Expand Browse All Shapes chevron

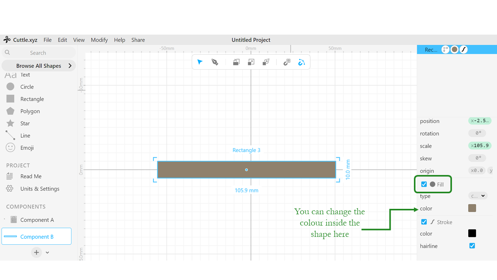tap(70, 66)
